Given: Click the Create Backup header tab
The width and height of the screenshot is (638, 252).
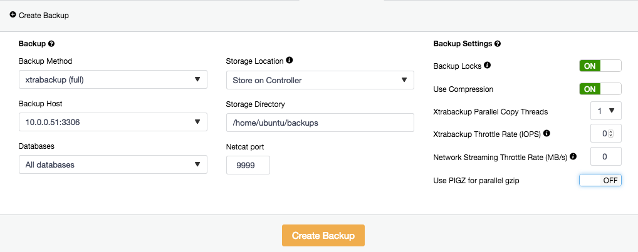Looking at the screenshot, I should click(39, 16).
